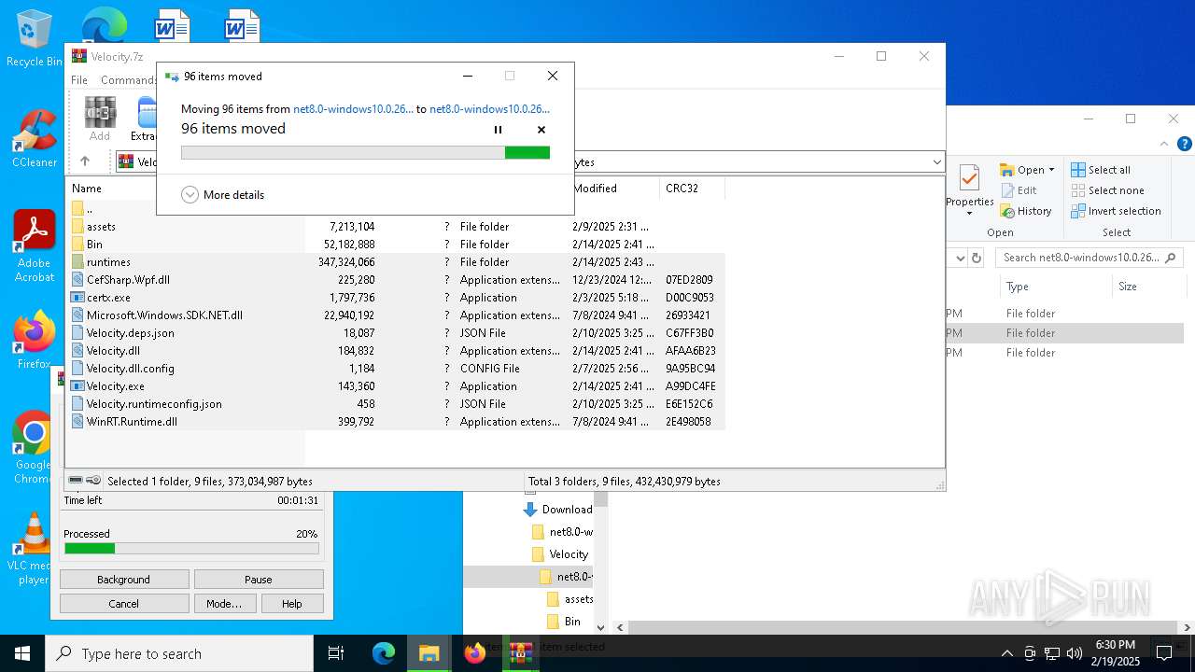Viewport: 1195px width, 672px height.
Task: Click the CefSharp.Wpf.dll file icon
Action: [x=78, y=280]
